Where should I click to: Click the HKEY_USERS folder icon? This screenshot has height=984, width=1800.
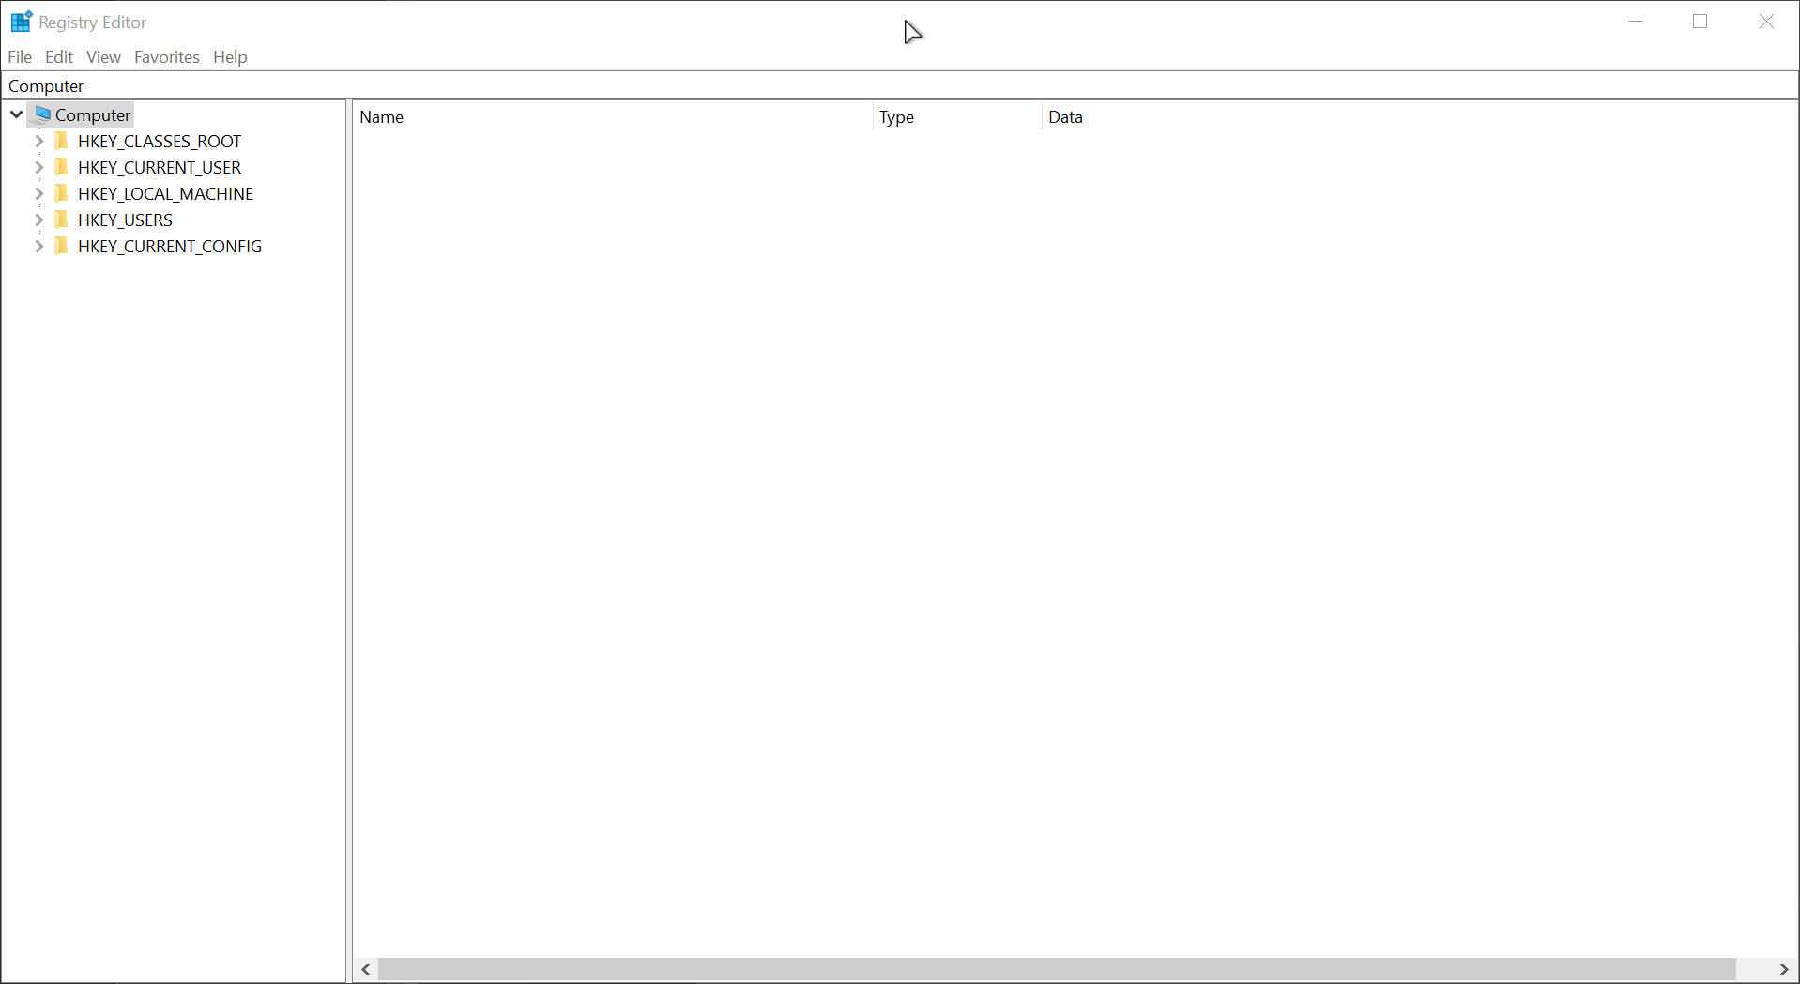[x=62, y=220]
